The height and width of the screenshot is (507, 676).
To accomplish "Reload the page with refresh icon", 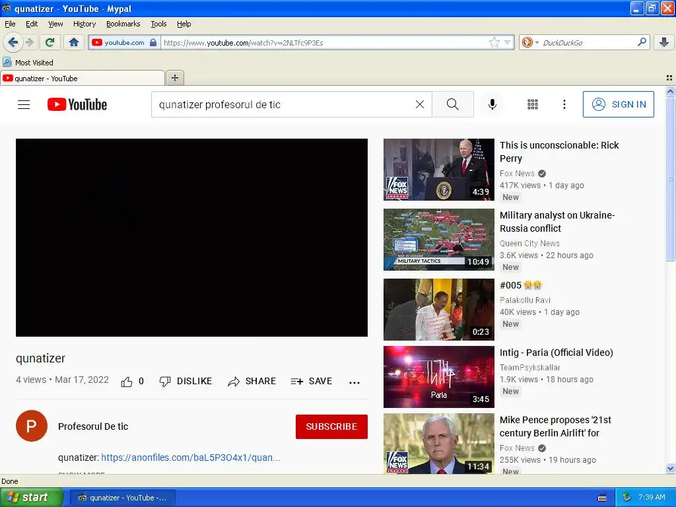I will tap(50, 42).
